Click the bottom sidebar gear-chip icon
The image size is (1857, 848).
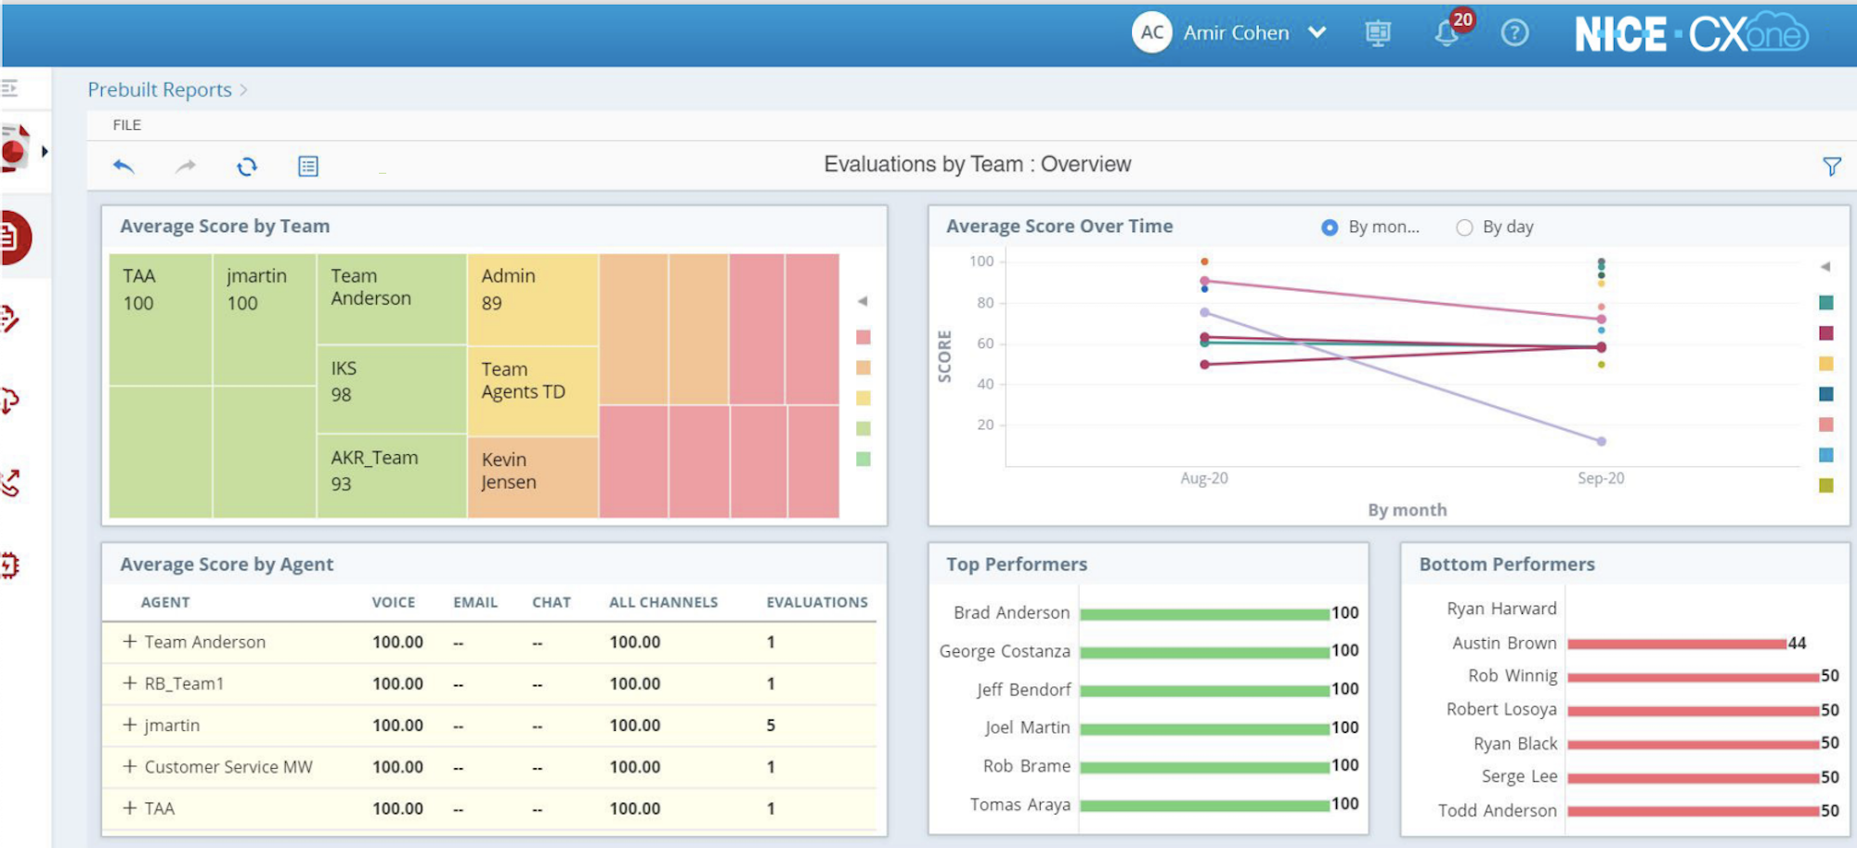point(9,565)
